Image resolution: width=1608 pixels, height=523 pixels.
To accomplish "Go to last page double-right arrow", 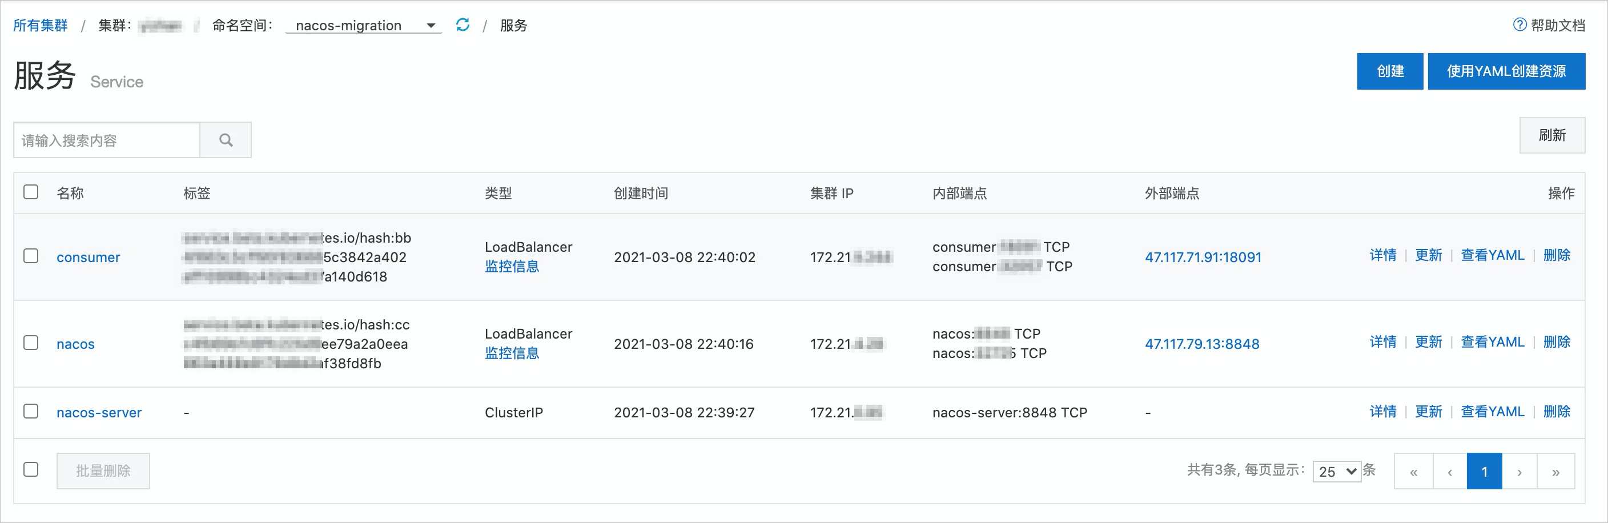I will click(1555, 472).
